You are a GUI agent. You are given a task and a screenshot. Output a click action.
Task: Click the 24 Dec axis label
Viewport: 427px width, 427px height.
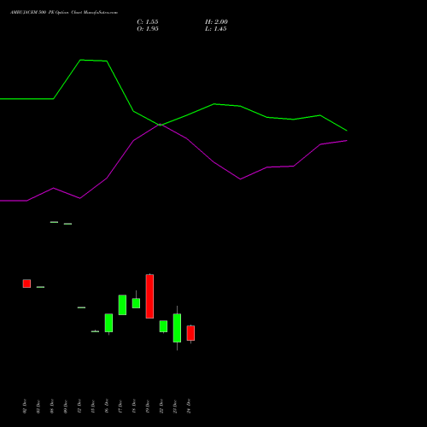click(189, 407)
